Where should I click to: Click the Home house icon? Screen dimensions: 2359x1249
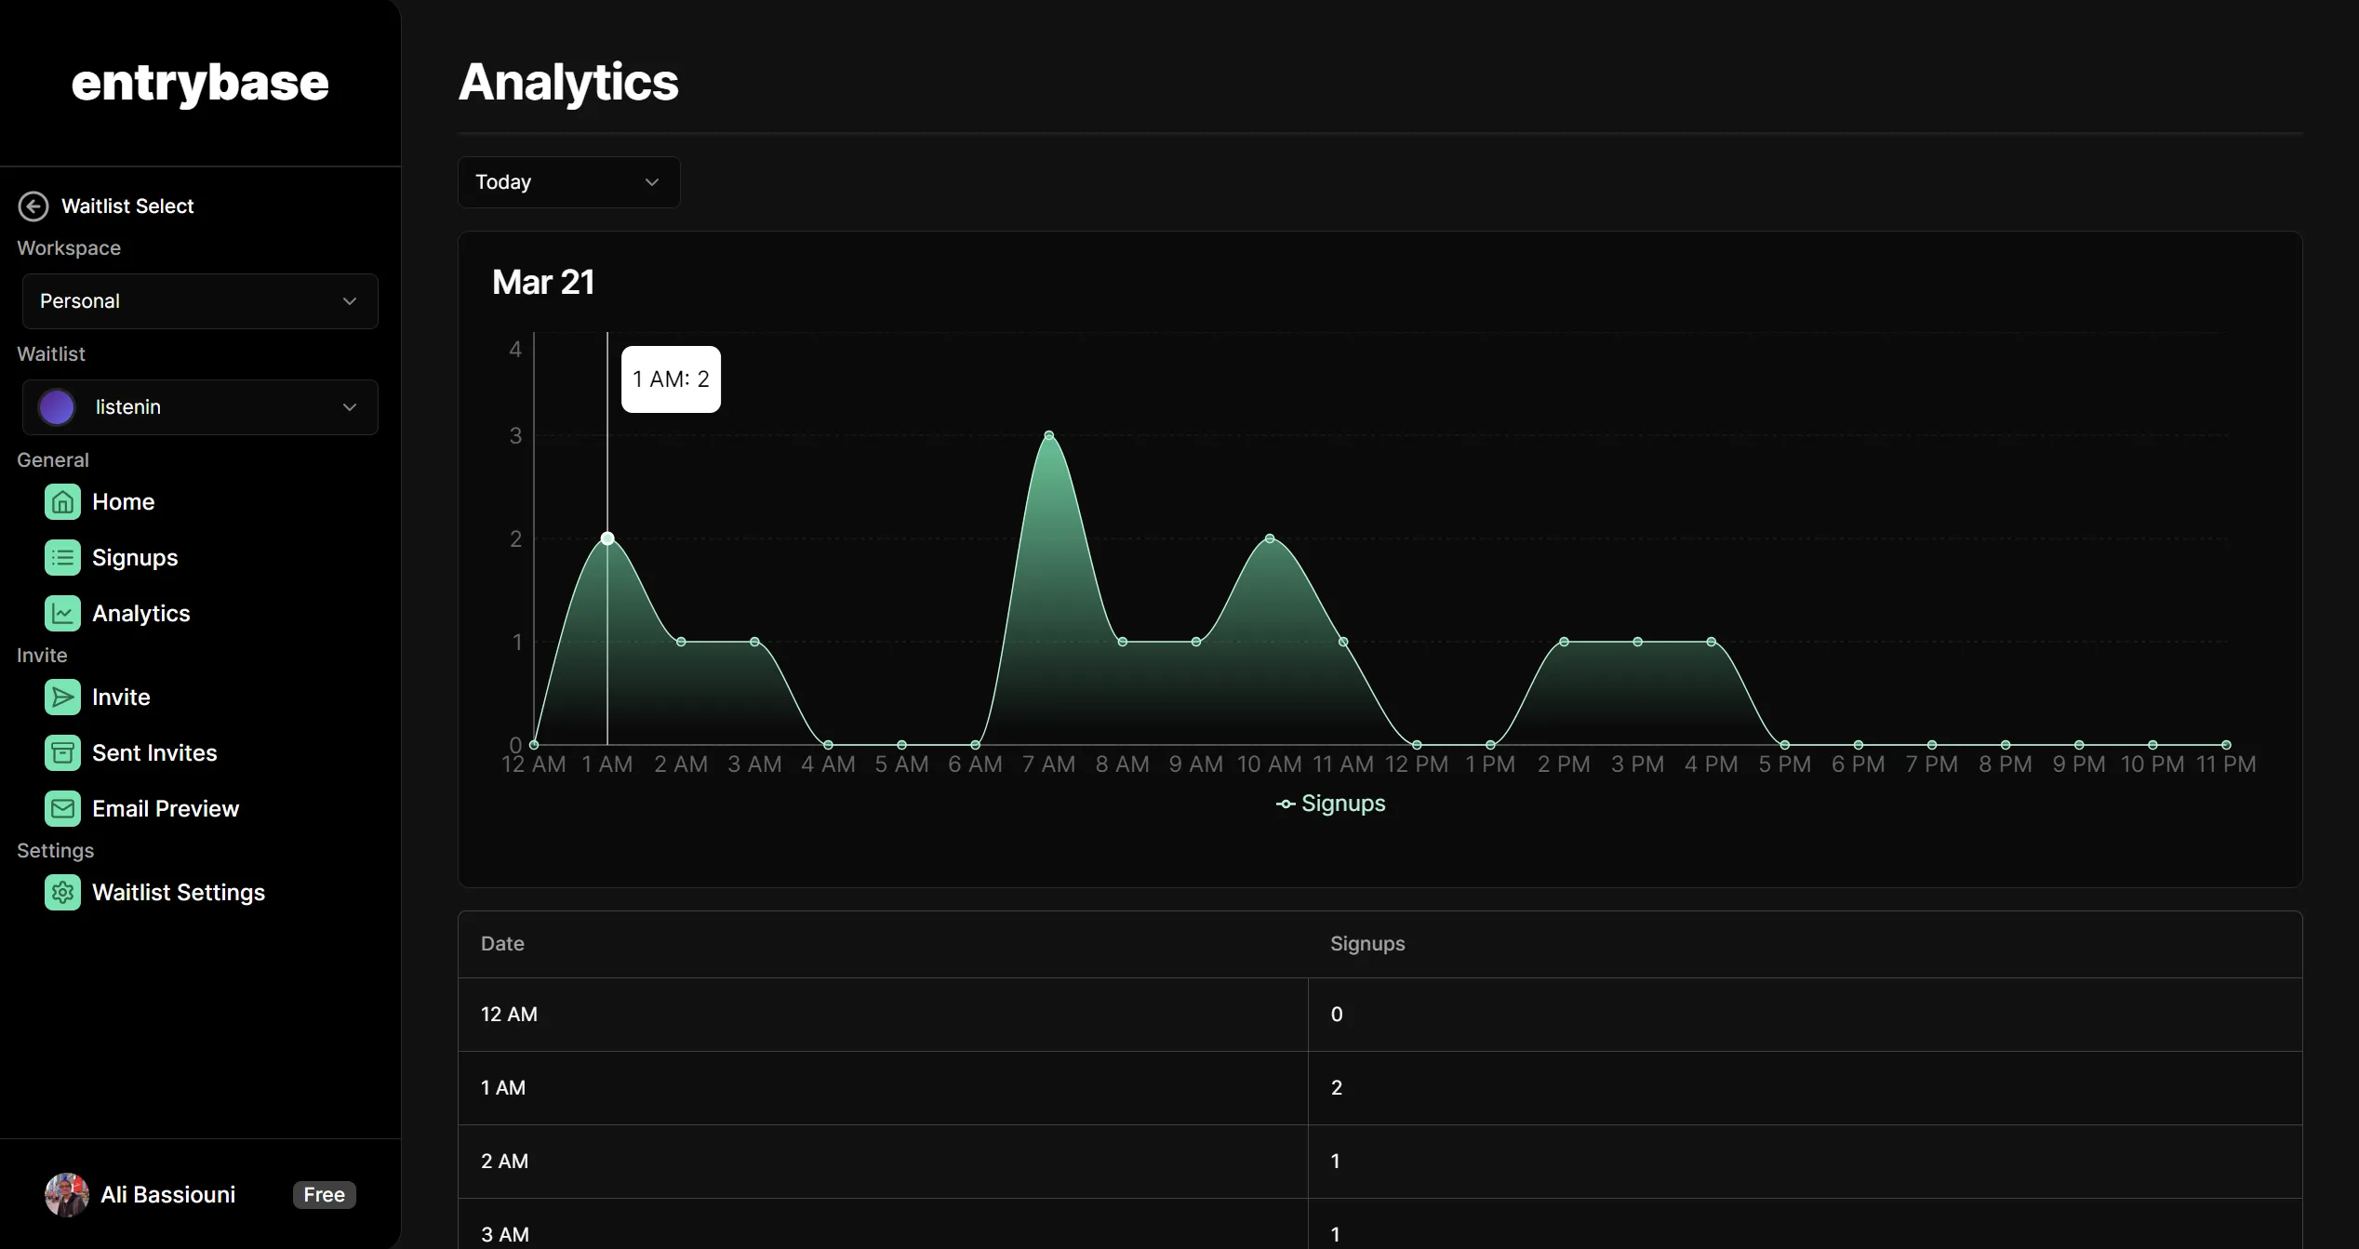62,502
